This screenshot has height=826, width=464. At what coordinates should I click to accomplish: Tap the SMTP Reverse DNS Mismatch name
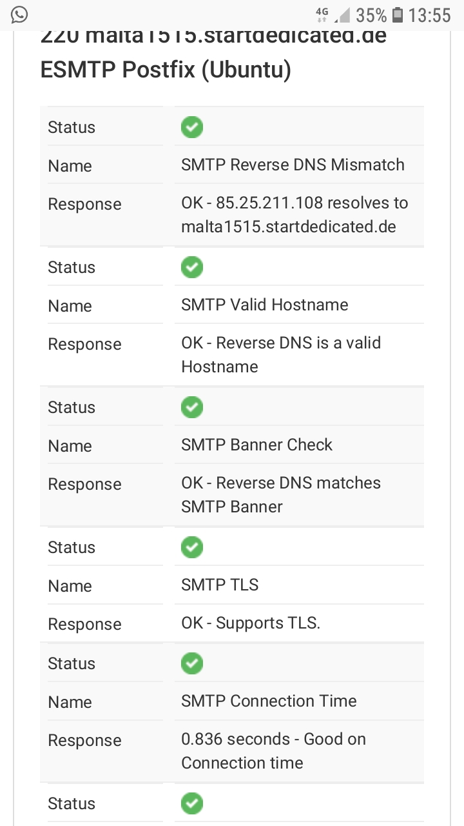(x=293, y=165)
